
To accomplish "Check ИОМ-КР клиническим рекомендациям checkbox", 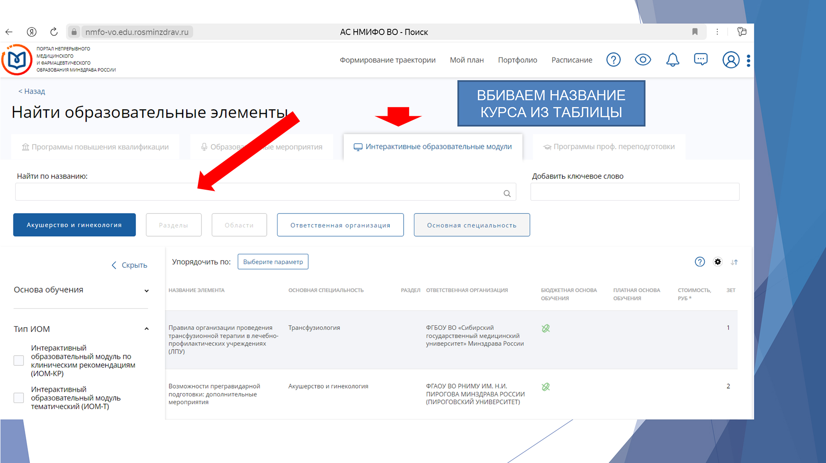I will coord(19,361).
